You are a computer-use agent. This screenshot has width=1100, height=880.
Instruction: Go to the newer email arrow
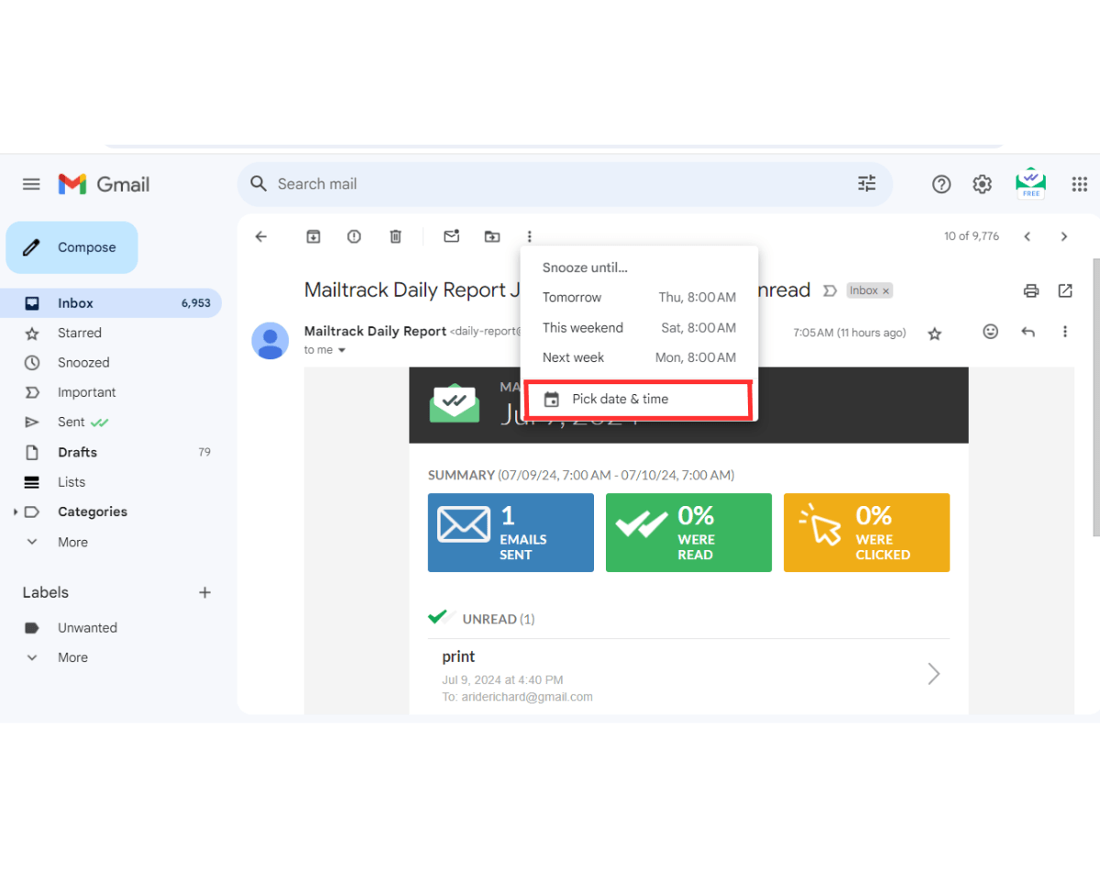pyautogui.click(x=1028, y=236)
